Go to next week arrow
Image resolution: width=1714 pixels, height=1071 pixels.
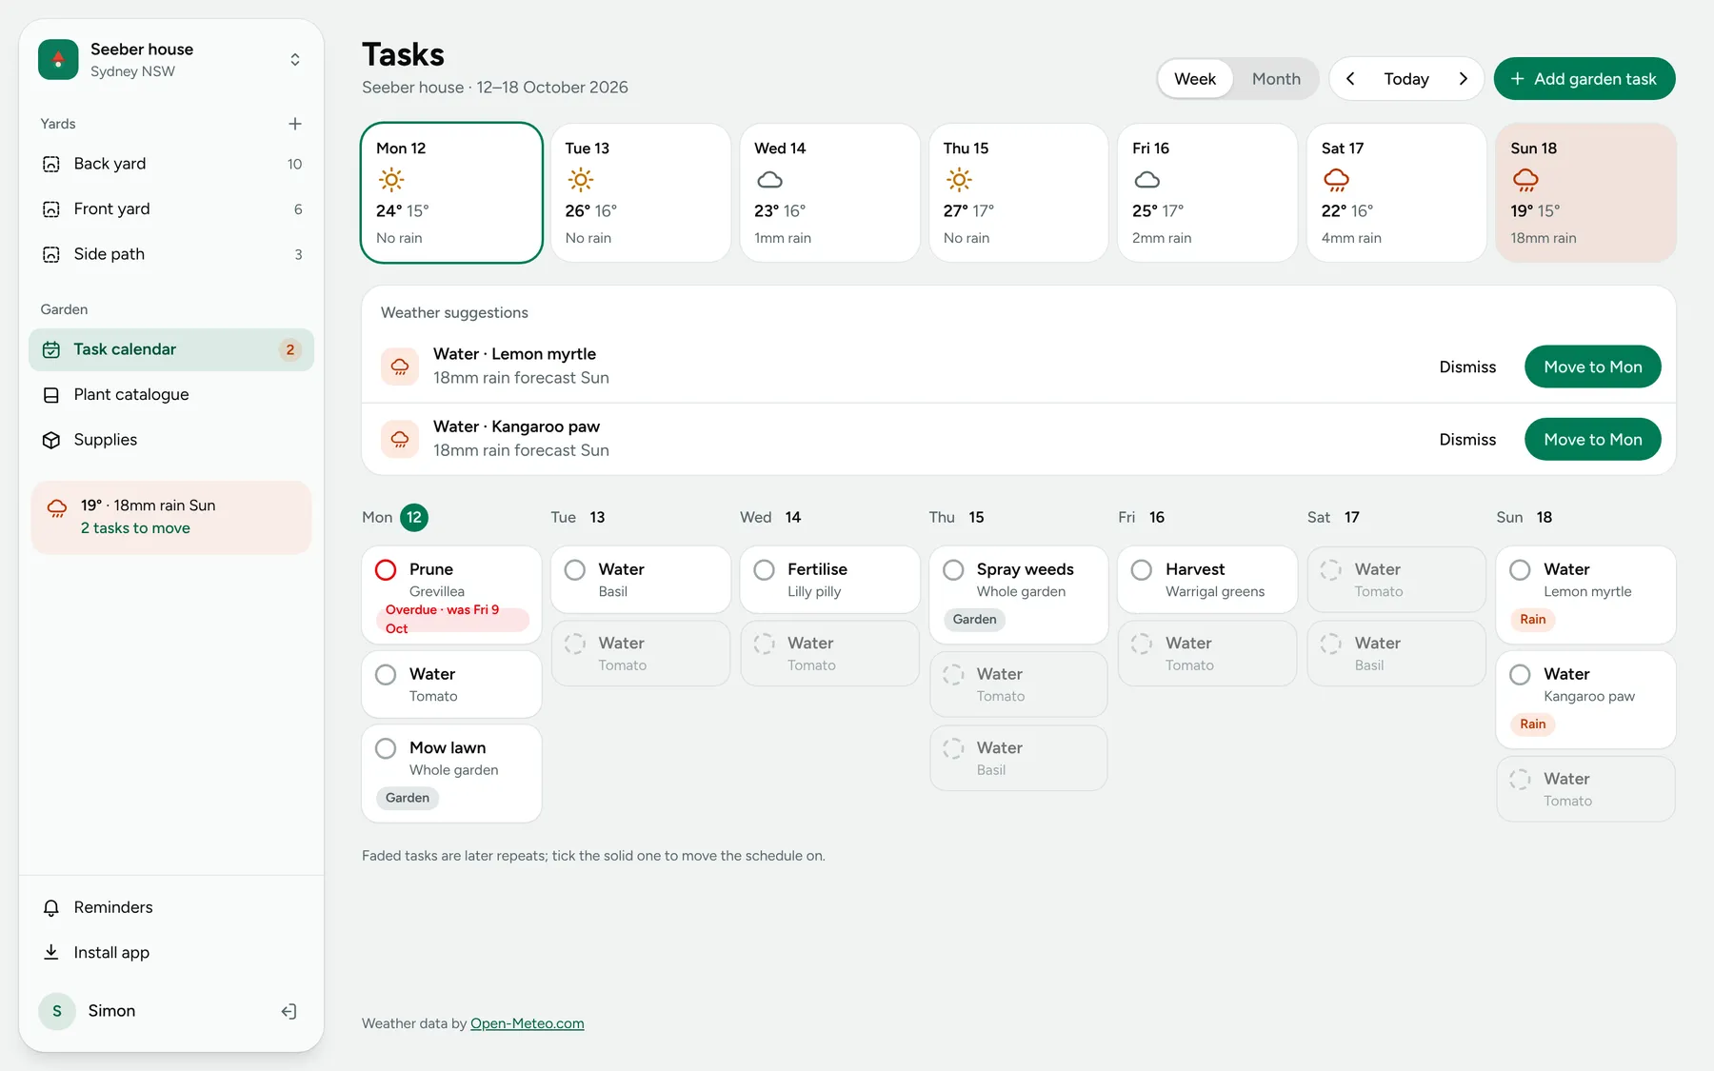[x=1464, y=79]
